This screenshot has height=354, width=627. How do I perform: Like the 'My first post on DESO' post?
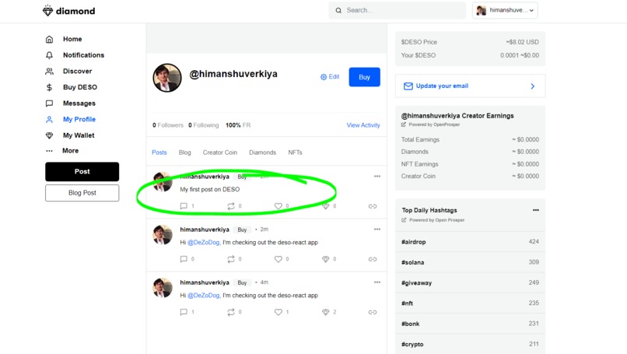point(278,206)
